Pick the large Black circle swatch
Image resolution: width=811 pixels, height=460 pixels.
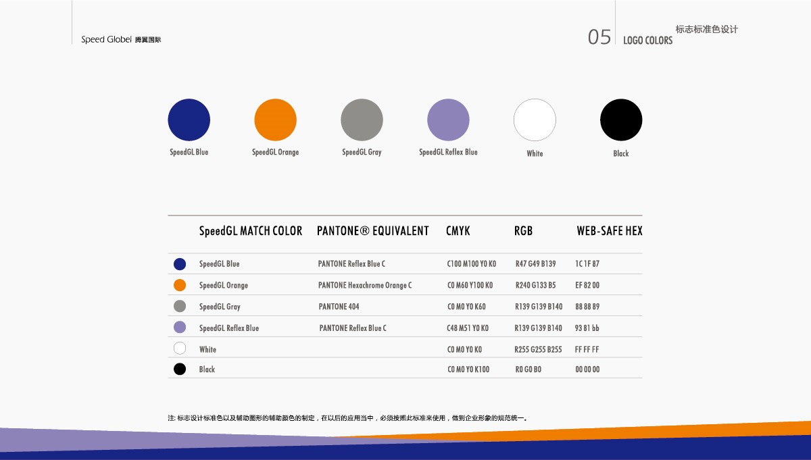tap(622, 120)
